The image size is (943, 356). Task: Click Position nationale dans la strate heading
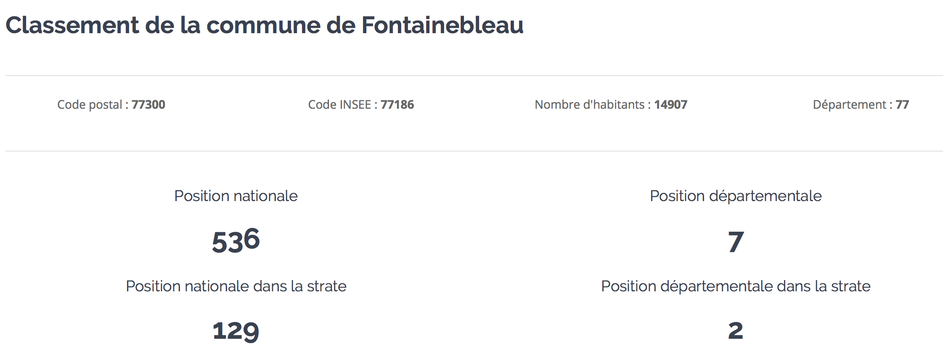(x=236, y=286)
